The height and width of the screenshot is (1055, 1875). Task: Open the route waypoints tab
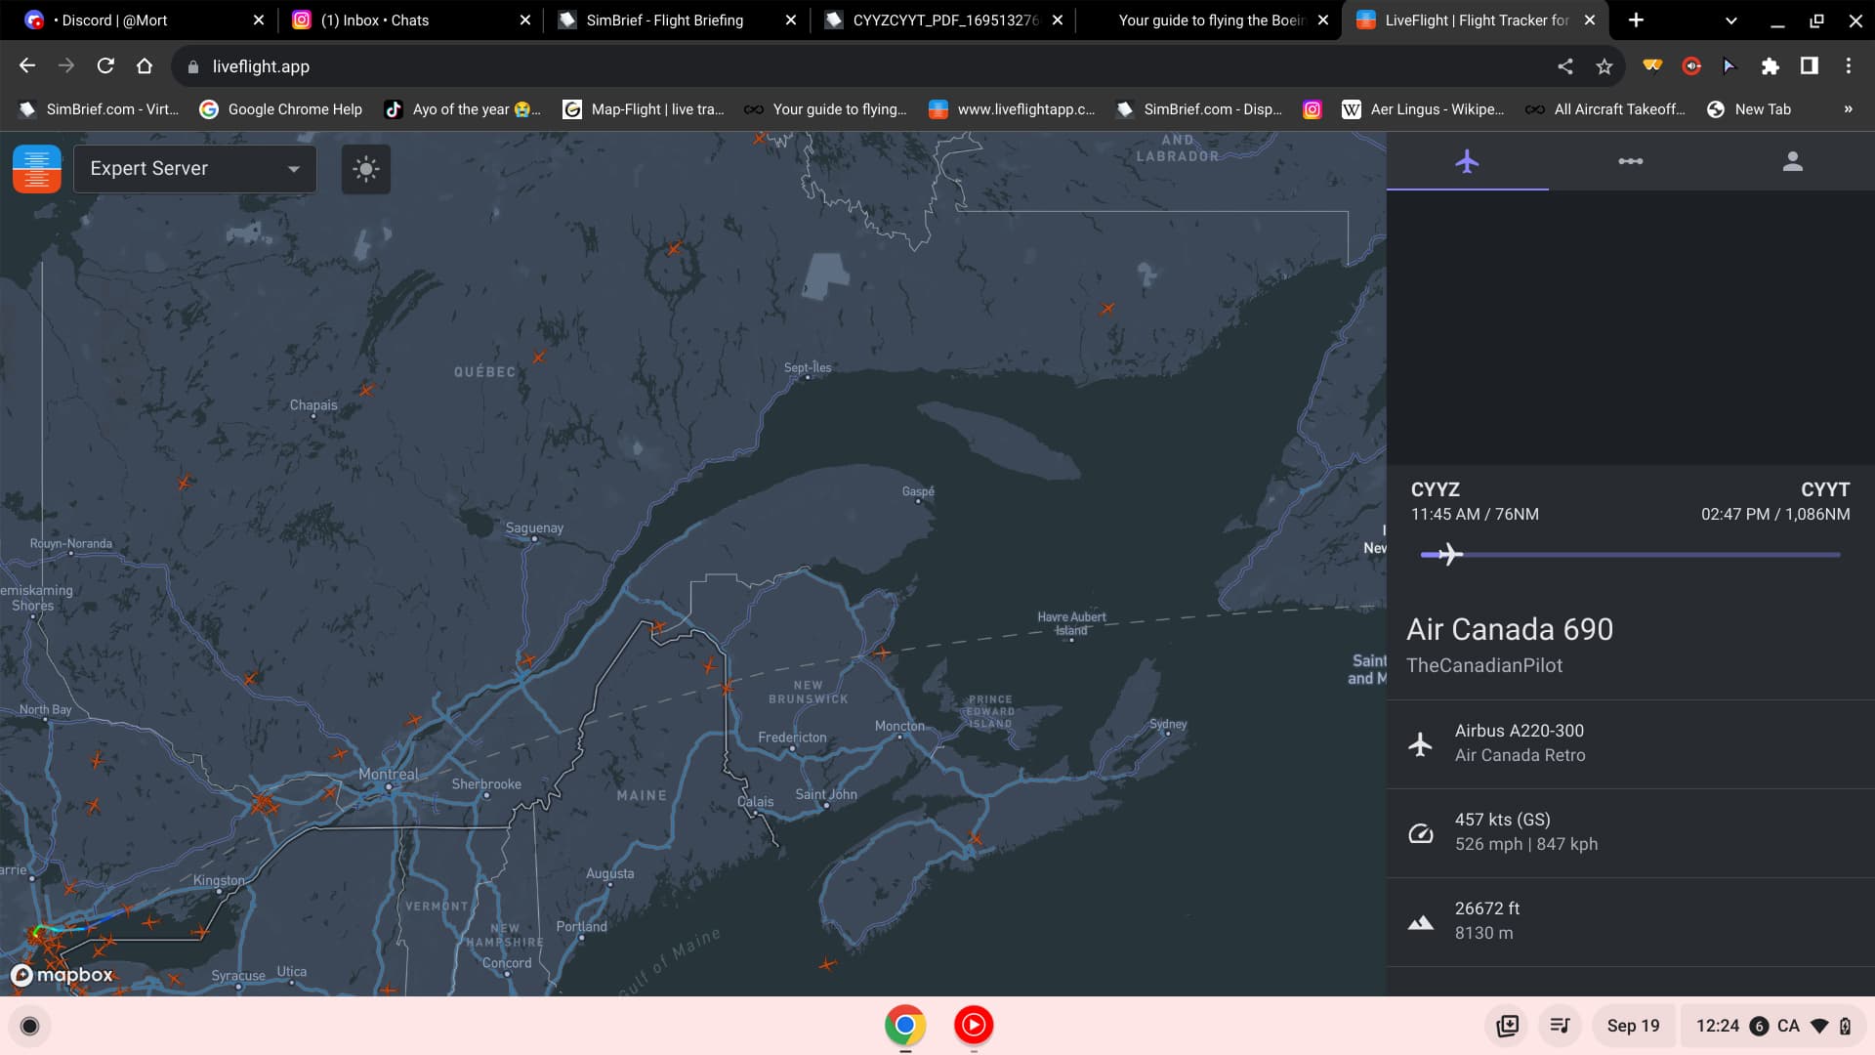[1630, 161]
